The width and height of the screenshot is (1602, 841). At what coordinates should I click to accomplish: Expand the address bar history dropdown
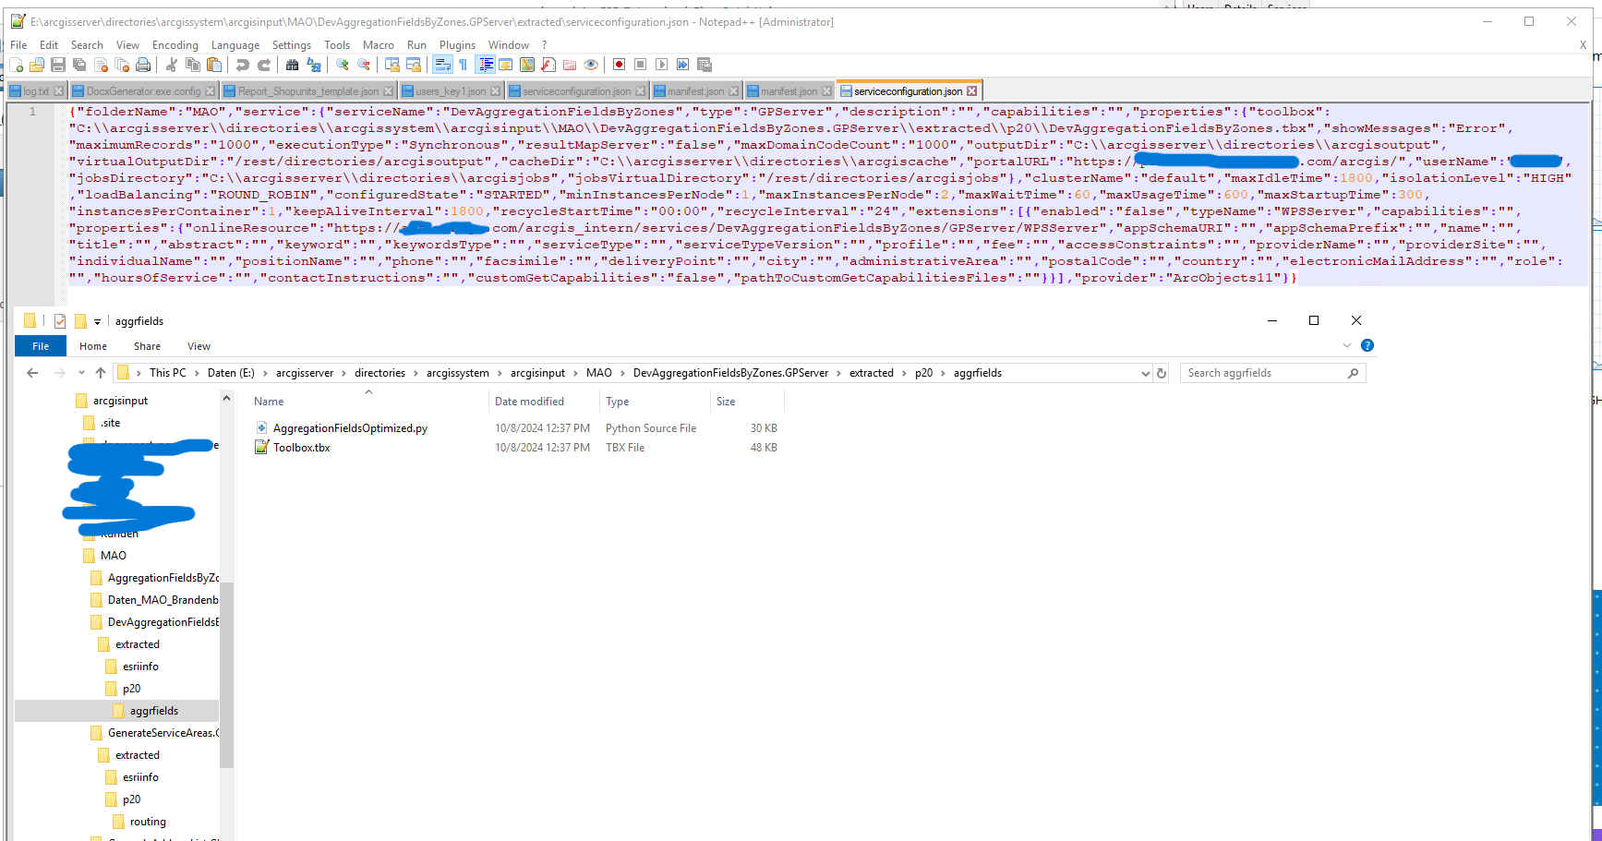[x=1146, y=372]
